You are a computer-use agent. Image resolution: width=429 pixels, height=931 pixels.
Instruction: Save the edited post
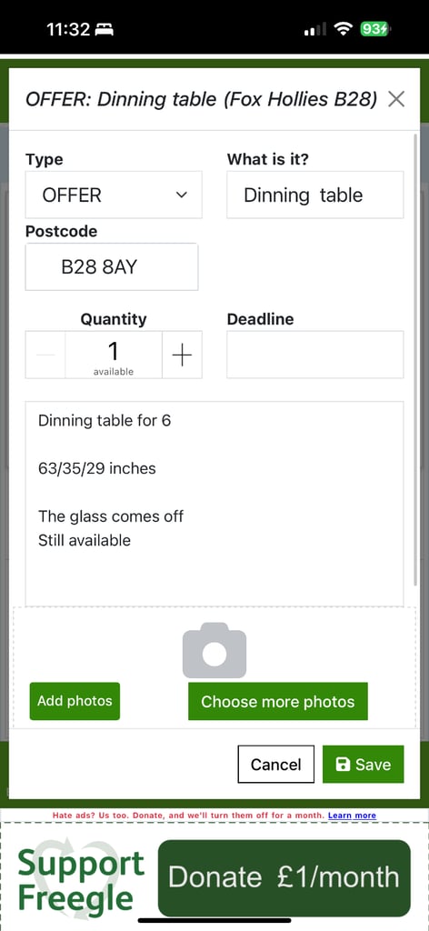tap(364, 764)
